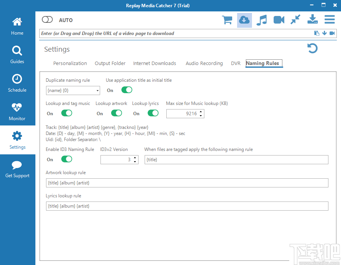Increase Max size for Music lookup value
Screen dimensions: 341x265
(x=201, y=111)
